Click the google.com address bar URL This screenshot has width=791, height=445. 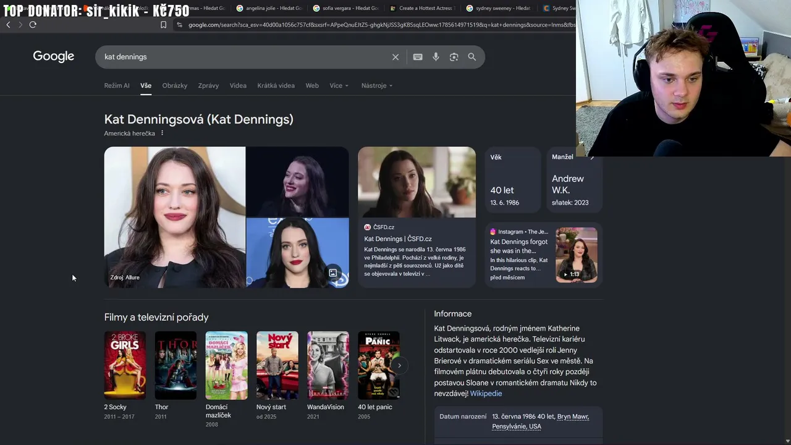(x=381, y=25)
